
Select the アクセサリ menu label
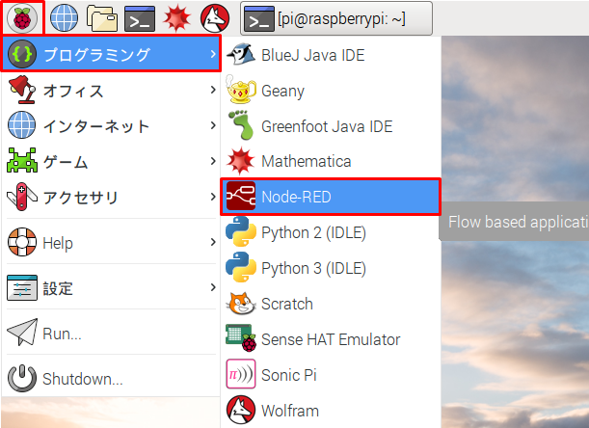80,198
